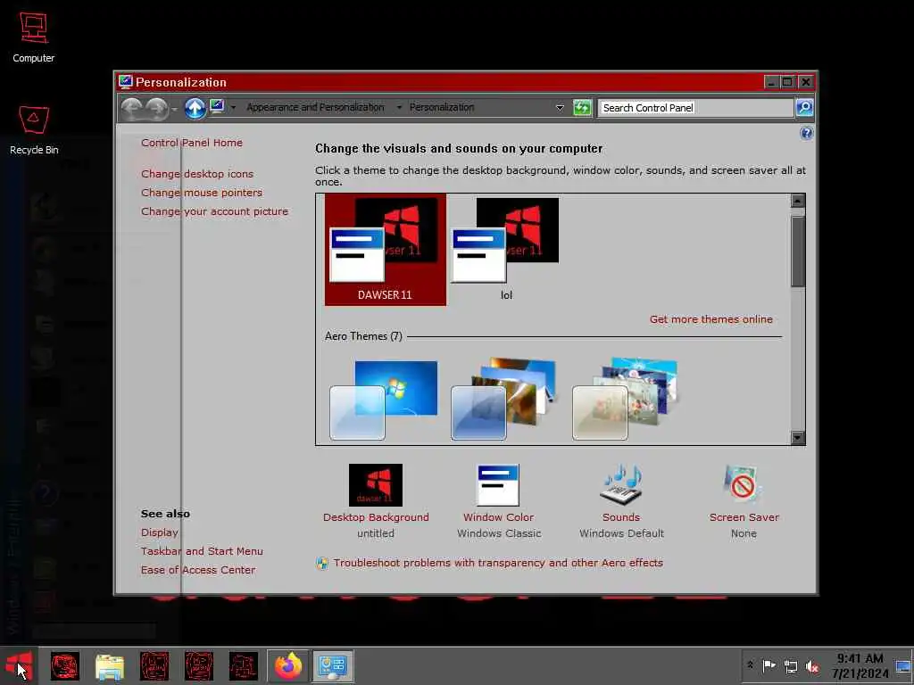914x685 pixels.
Task: Launch the fourth red pinned taskbar app
Action: click(199, 666)
